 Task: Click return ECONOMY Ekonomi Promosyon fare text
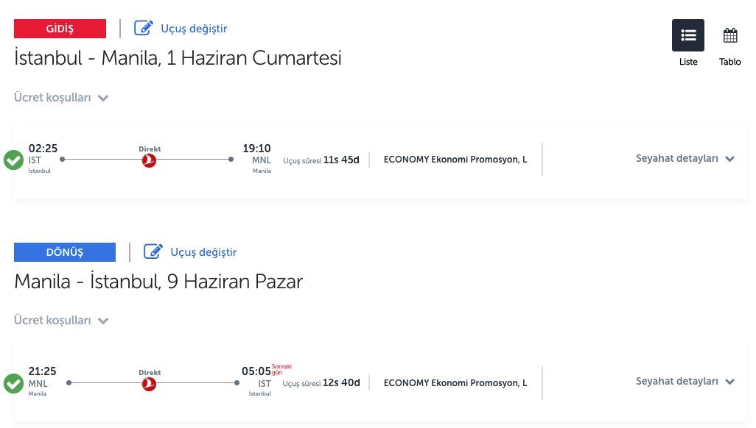pos(455,382)
